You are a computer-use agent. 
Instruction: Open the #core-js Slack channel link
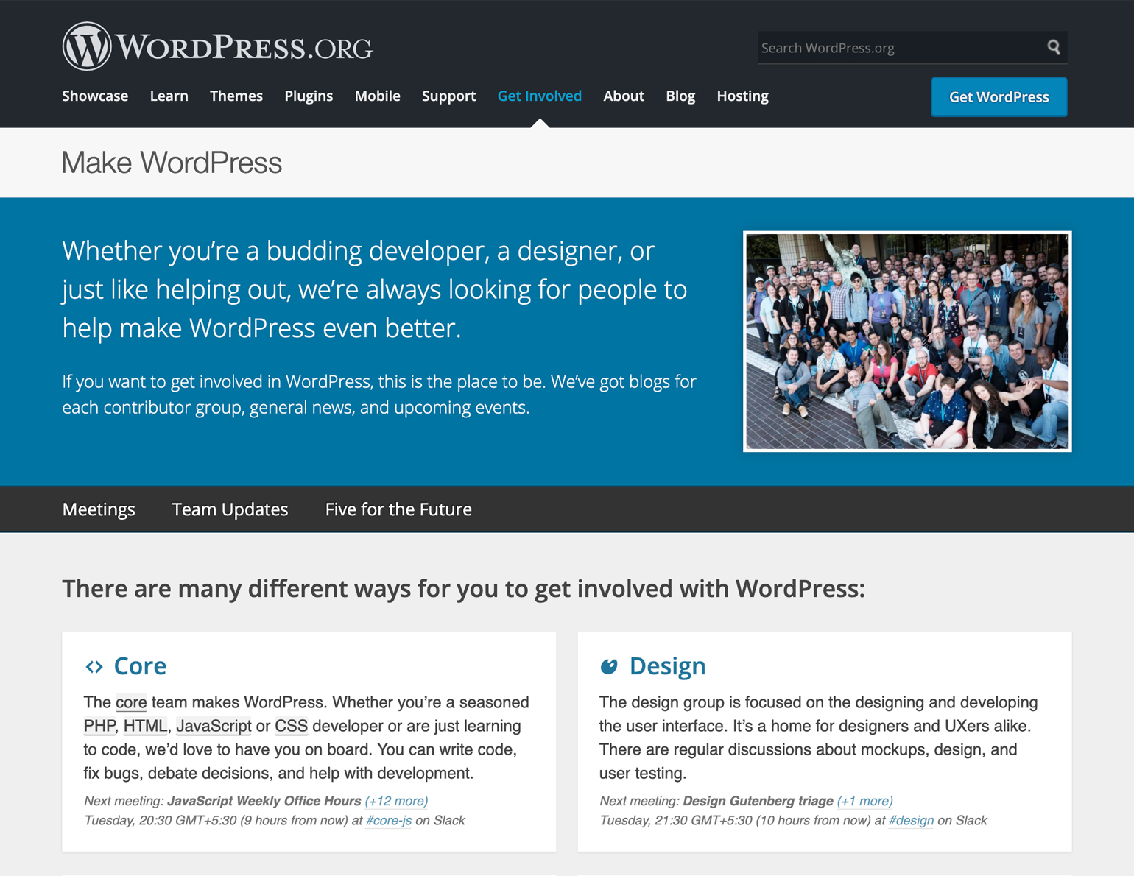pos(389,820)
